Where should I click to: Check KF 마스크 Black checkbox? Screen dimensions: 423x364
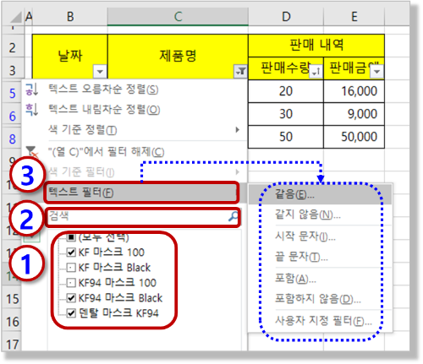[x=71, y=268]
